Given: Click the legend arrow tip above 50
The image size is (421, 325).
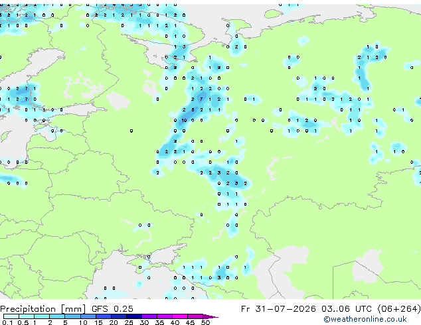Looking at the screenshot, I should 210,317.
